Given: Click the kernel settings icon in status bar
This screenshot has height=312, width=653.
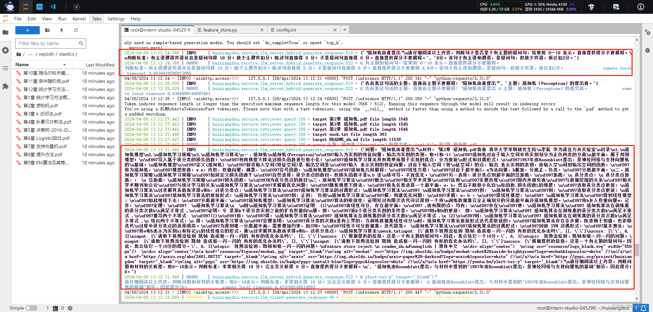Looking at the screenshot, I should (70, 308).
